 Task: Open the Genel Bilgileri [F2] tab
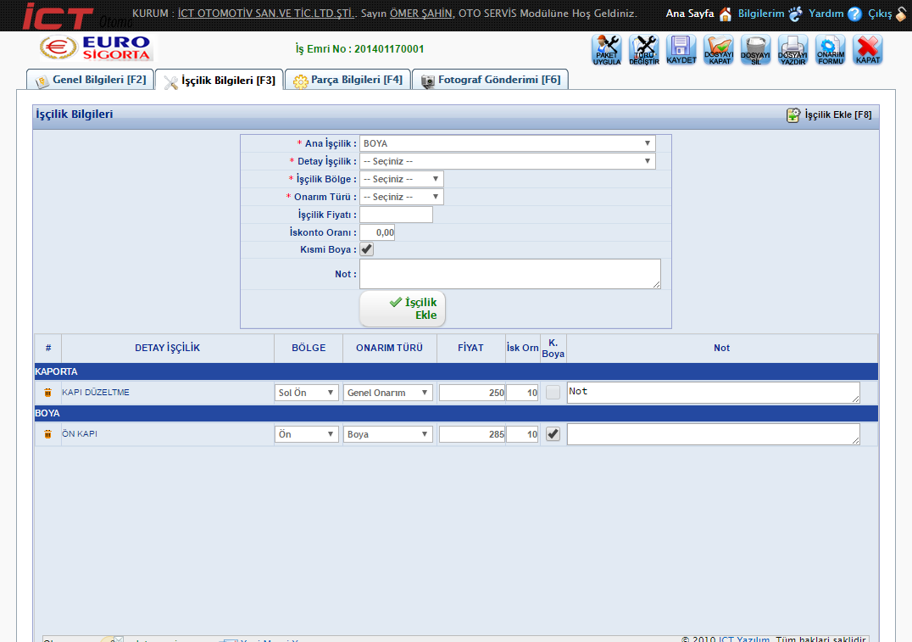coord(91,80)
